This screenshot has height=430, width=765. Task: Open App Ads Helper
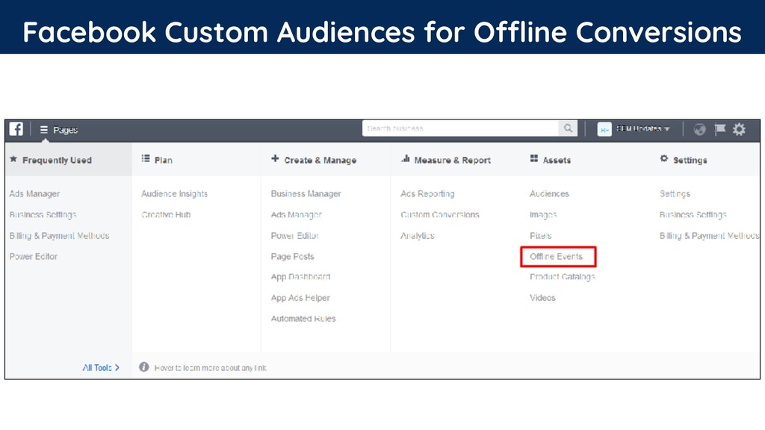point(300,298)
